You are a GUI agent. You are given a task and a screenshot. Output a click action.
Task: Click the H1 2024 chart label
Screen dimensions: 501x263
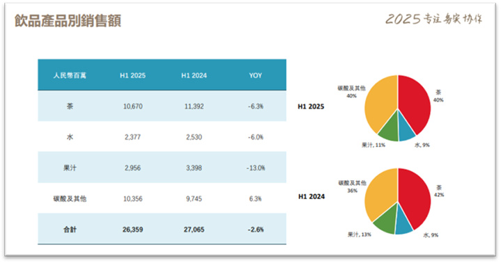[311, 197]
